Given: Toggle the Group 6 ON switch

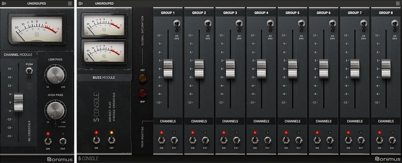Looking at the screenshot, I should click(317, 140).
